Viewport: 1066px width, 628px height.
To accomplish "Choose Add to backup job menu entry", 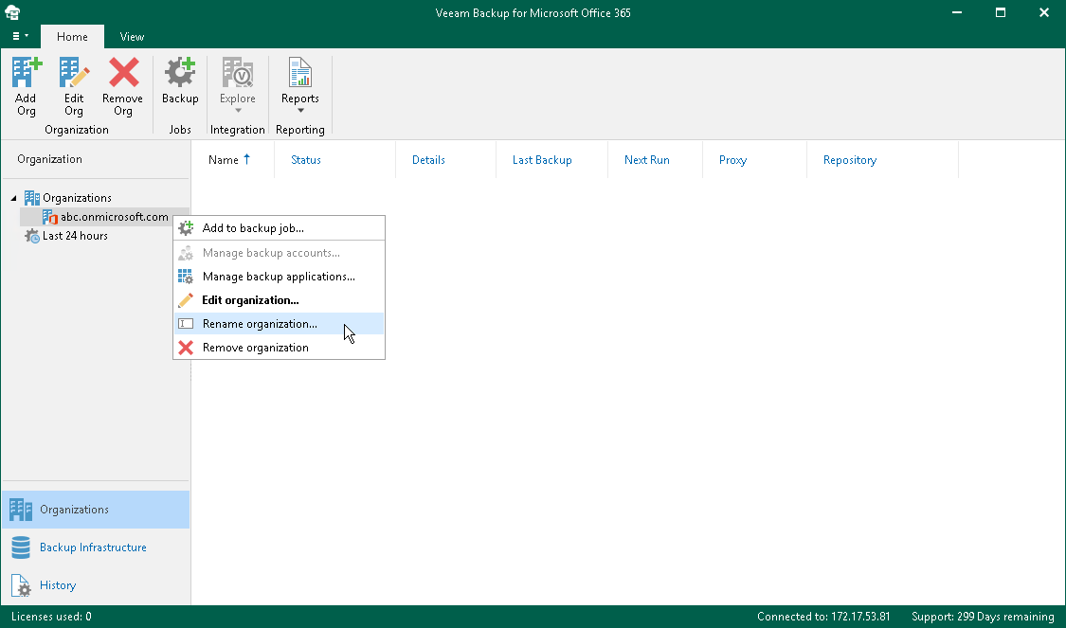I will (279, 228).
